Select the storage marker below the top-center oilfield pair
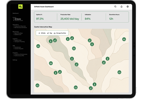Image resolution: width=143 pixels, height=99 pixels. 74,48
